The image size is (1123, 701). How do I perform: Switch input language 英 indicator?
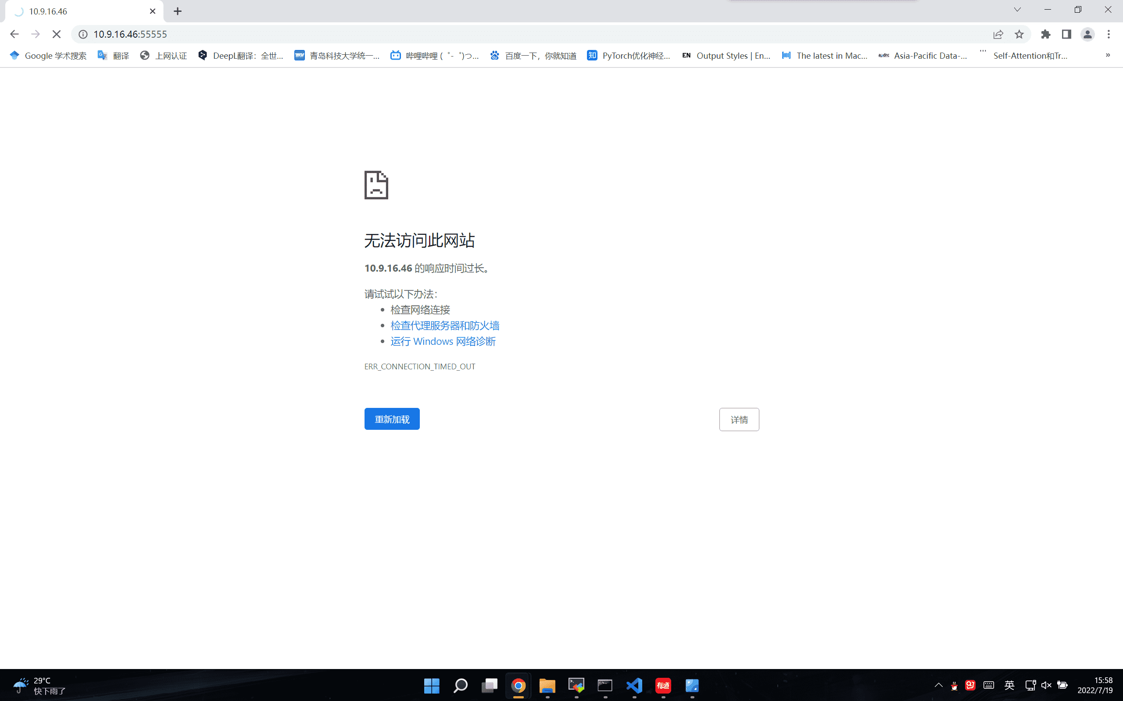[1009, 685]
